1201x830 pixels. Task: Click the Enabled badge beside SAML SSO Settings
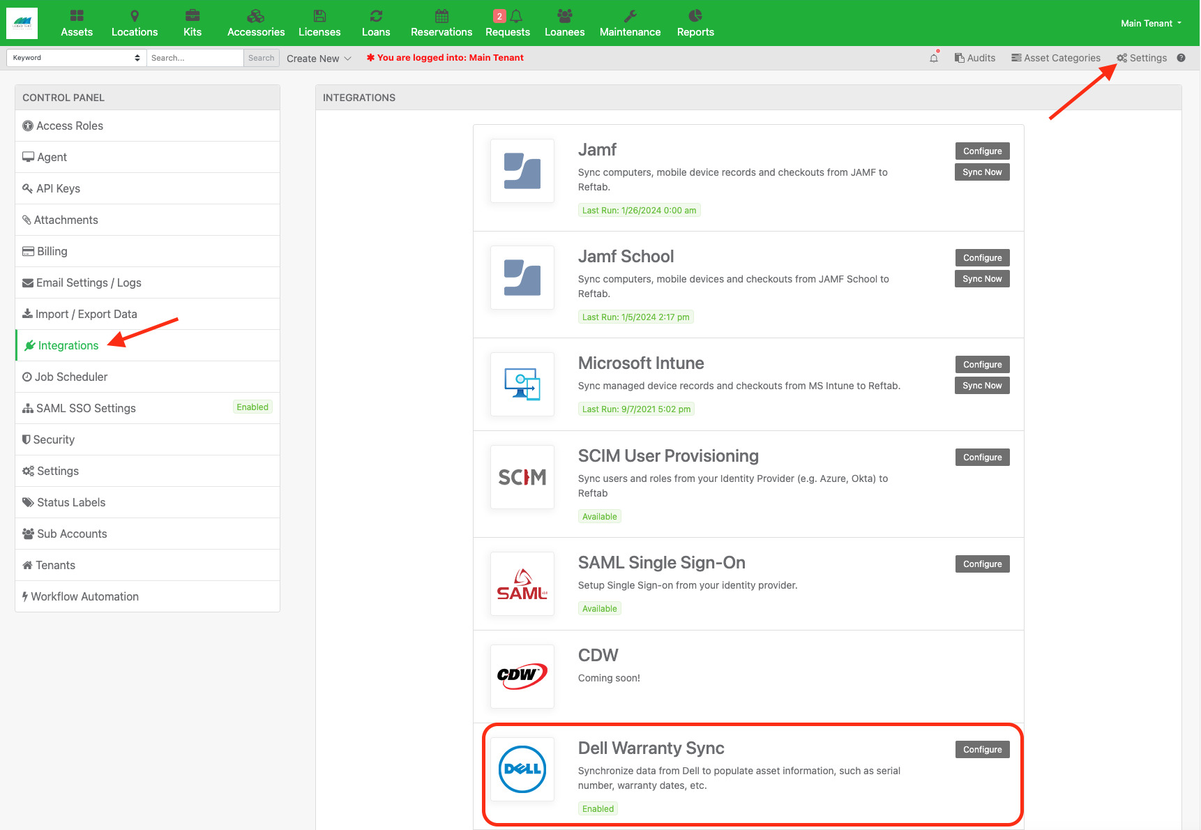pos(252,407)
